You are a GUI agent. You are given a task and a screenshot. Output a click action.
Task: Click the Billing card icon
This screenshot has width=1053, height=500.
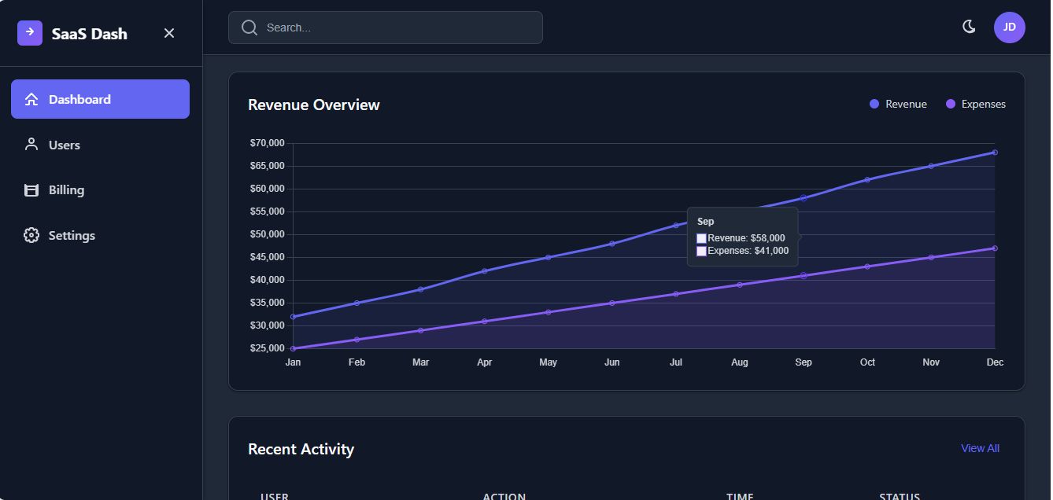31,190
